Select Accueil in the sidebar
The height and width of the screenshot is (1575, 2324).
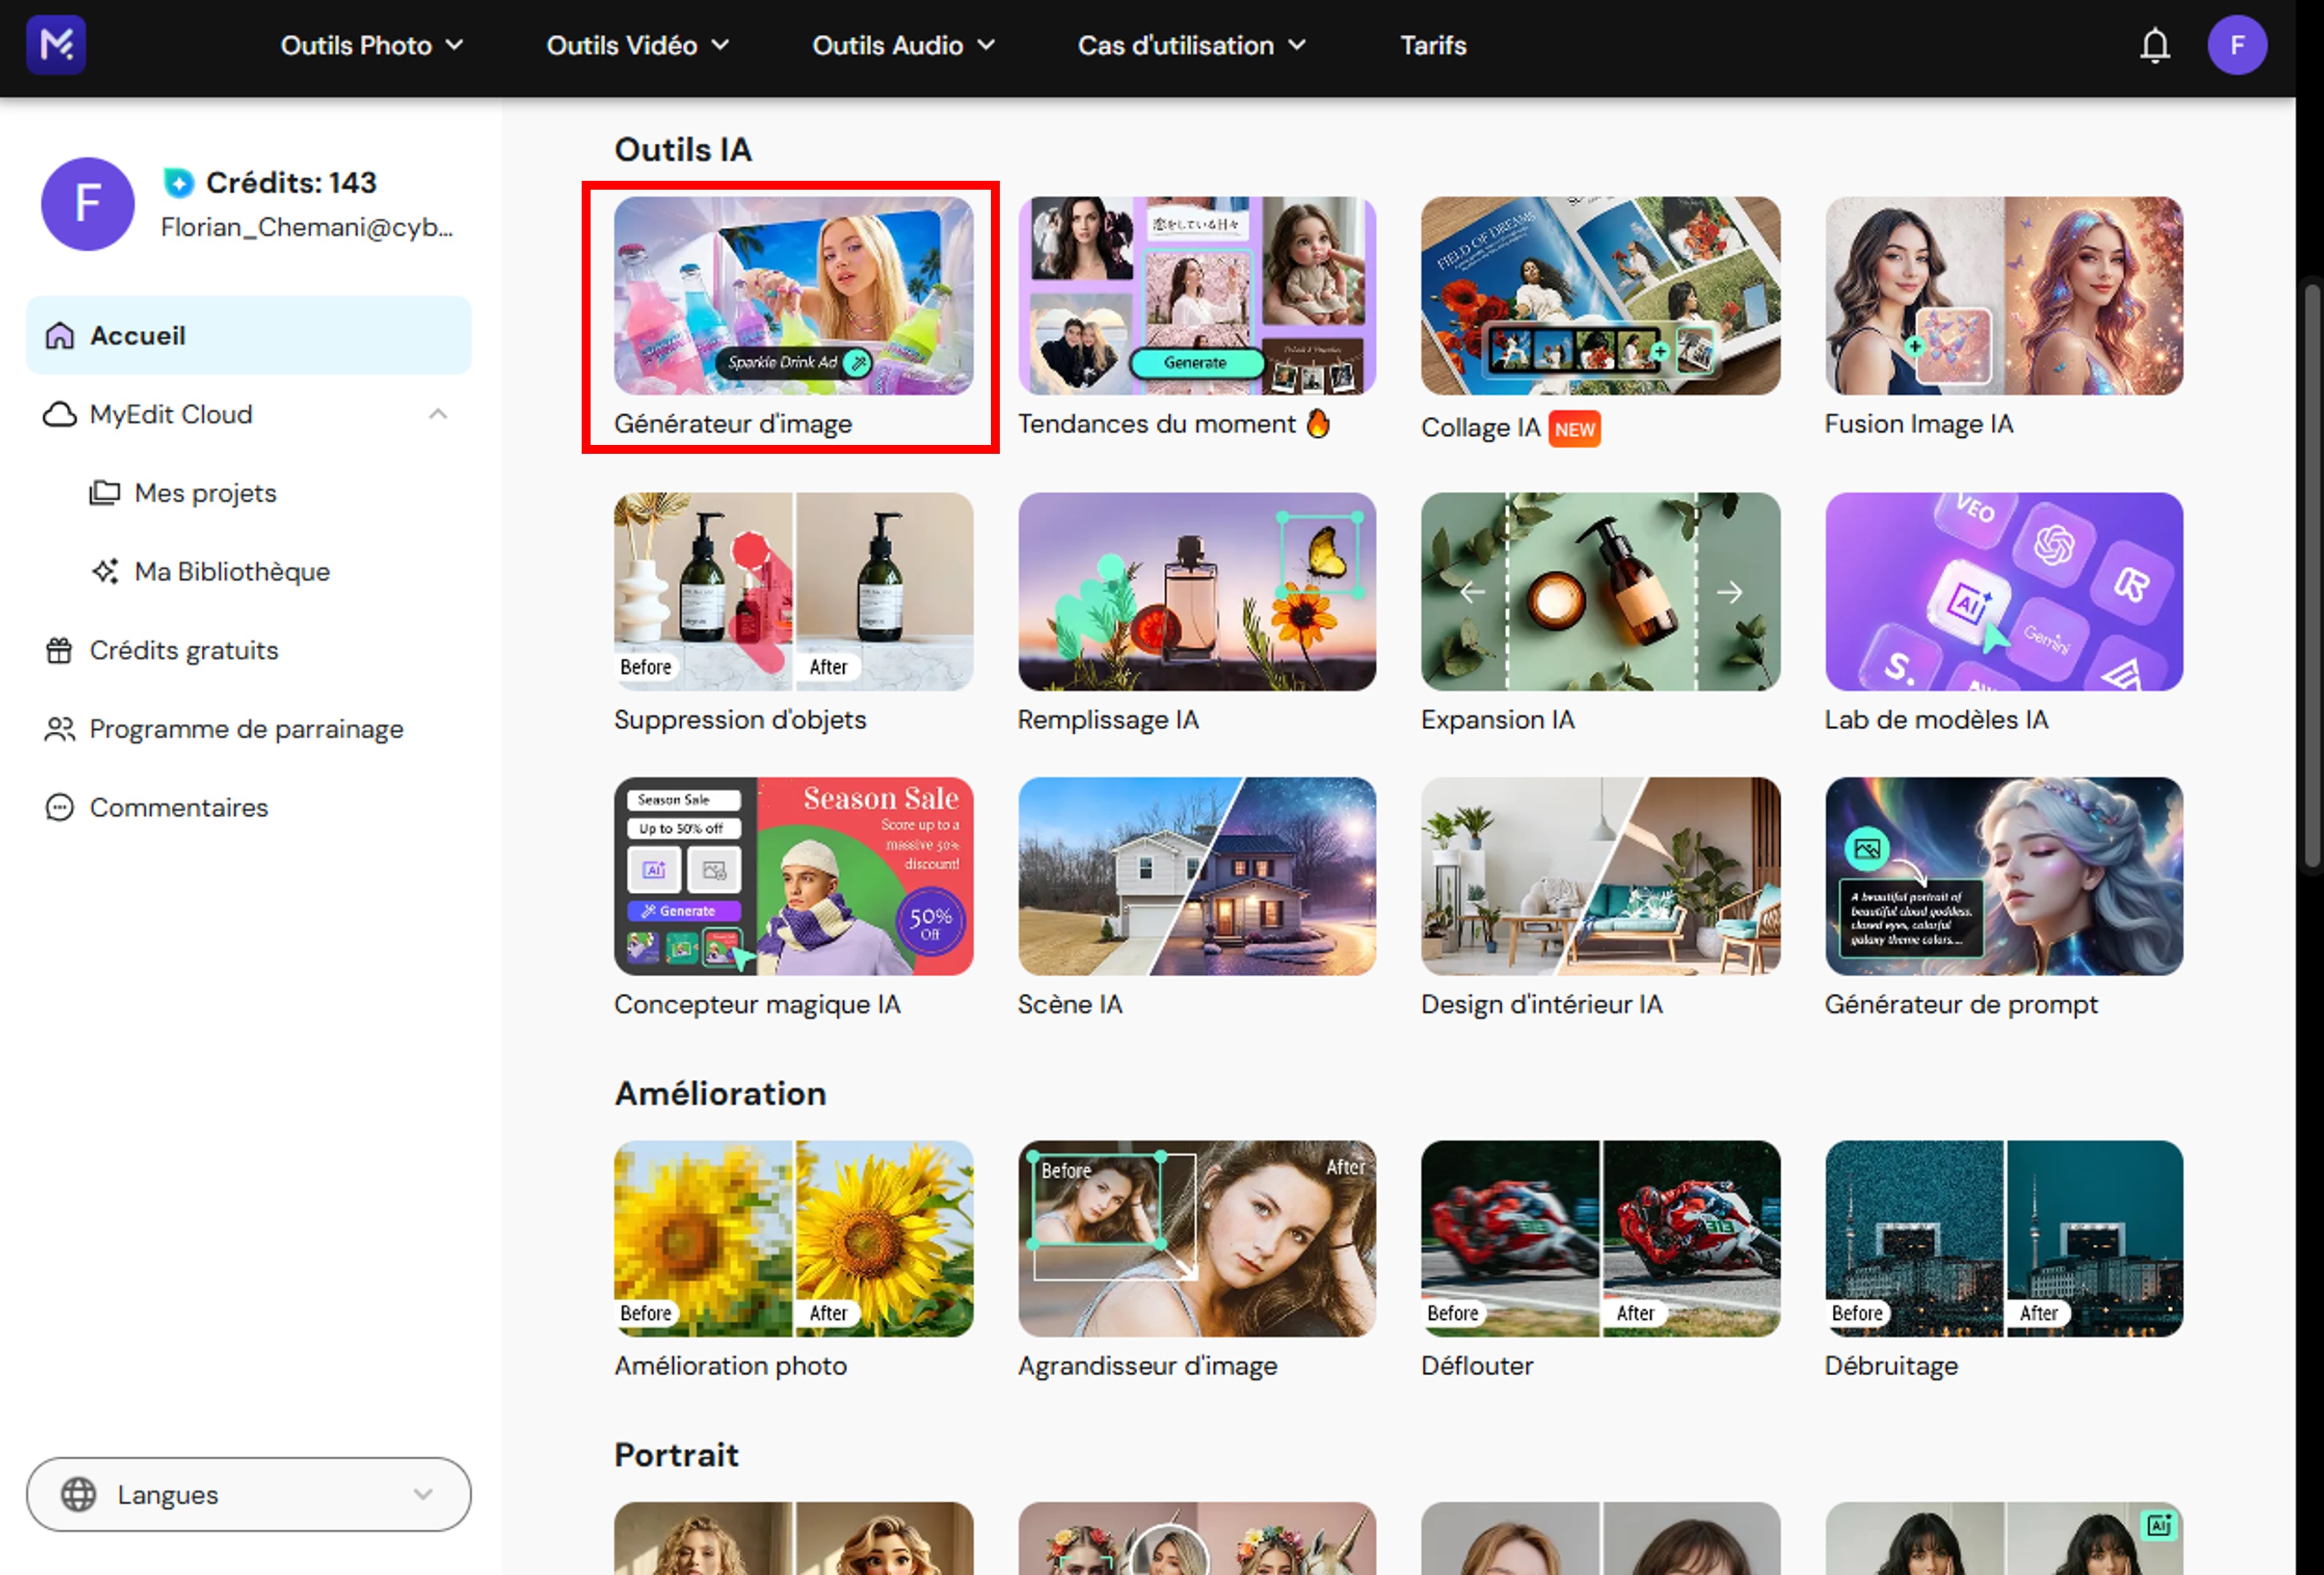[249, 335]
